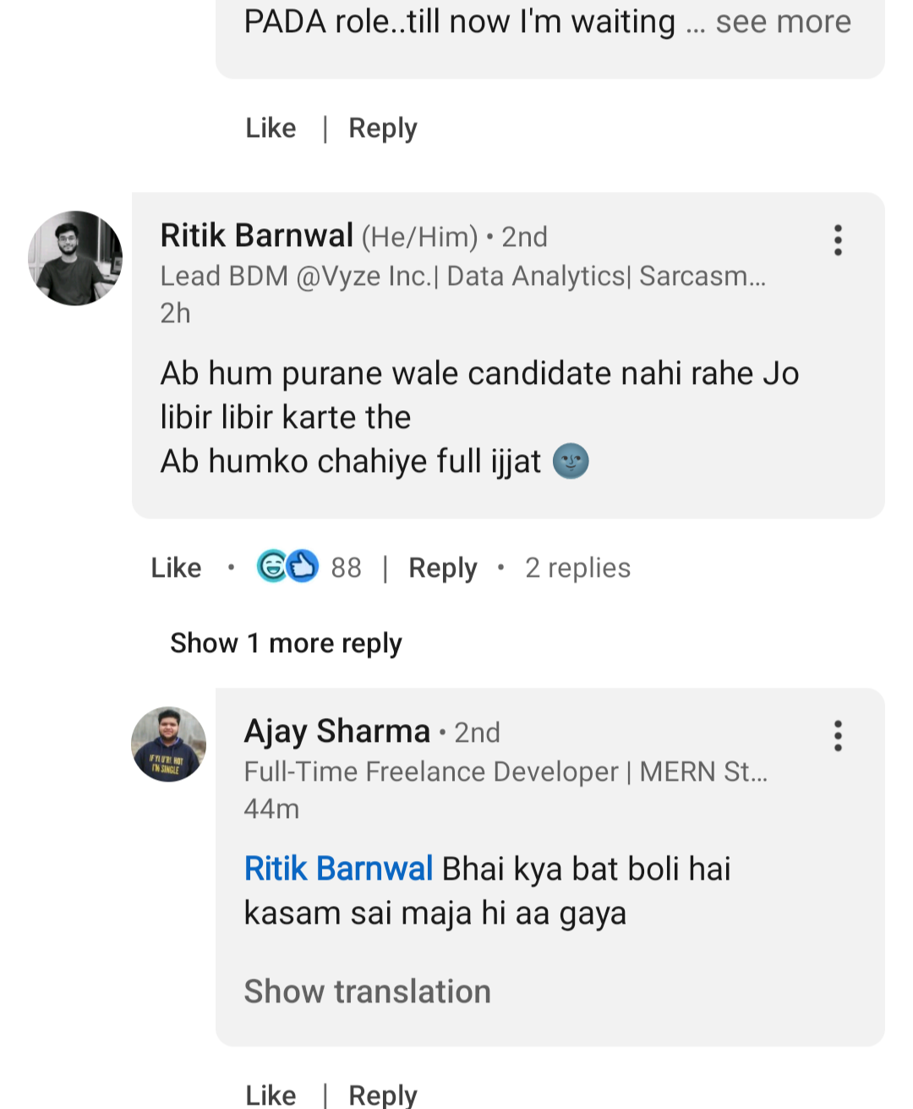Click the moon face emoji in comment

[571, 462]
